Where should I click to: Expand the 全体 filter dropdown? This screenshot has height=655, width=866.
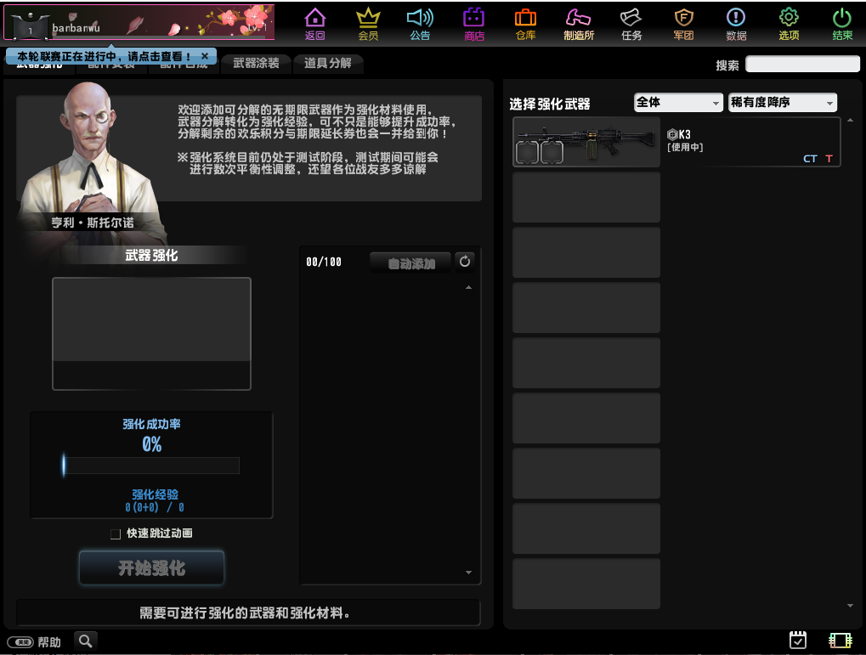point(678,103)
